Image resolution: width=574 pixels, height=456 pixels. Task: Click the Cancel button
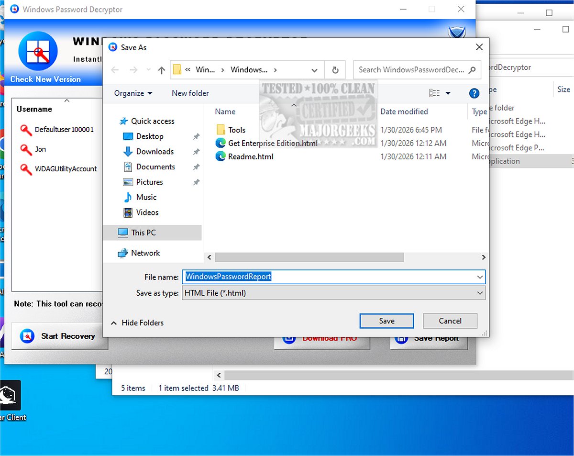[x=450, y=321]
